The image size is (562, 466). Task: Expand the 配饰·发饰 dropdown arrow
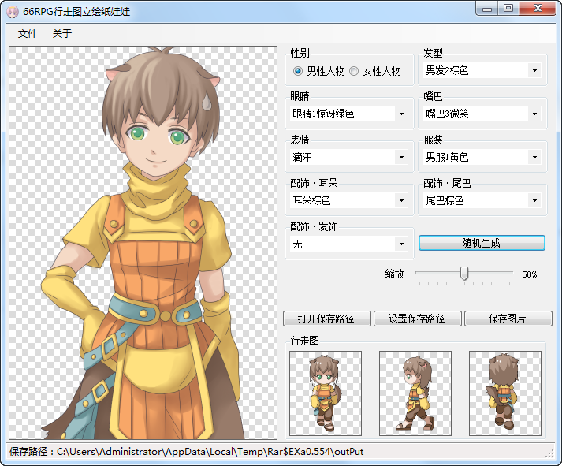coord(401,244)
